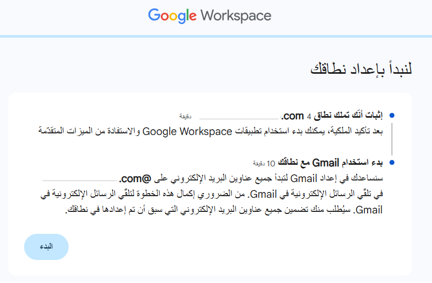The image size is (432, 283).
Task: Click the blue bullet beside إثبات أنّك تملك نطاق
Action: coord(392,116)
